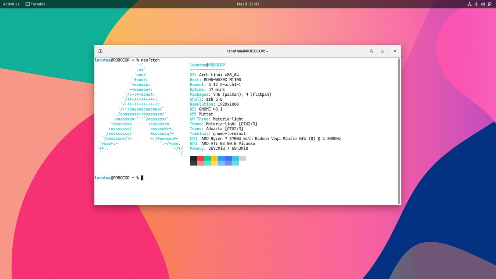
Task: Open the terminal search tool
Action: [x=371, y=51]
